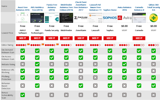Open Panda Free Antivirus (2016) link
Image resolution: width=160 pixels, height=100 pixels.
point(52,7)
